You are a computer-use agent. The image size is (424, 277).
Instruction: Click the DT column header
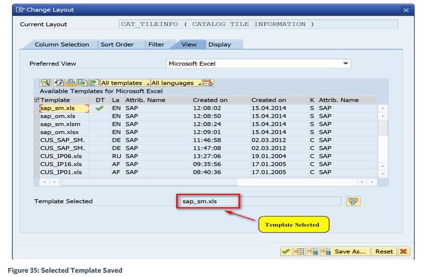point(100,100)
